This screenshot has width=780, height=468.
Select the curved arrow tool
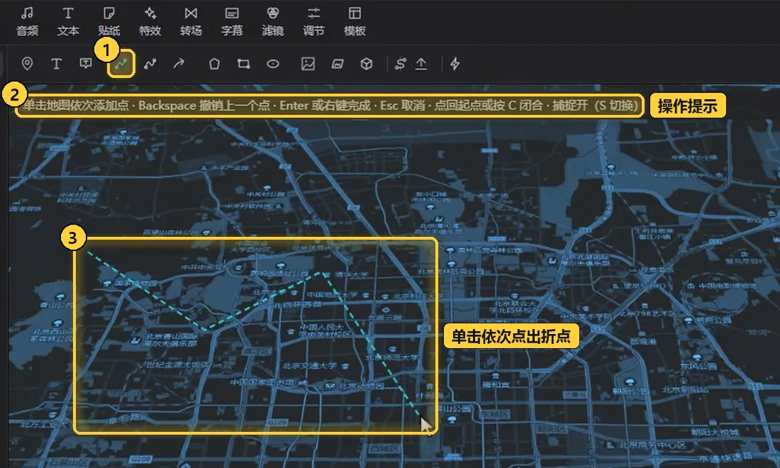tap(179, 64)
